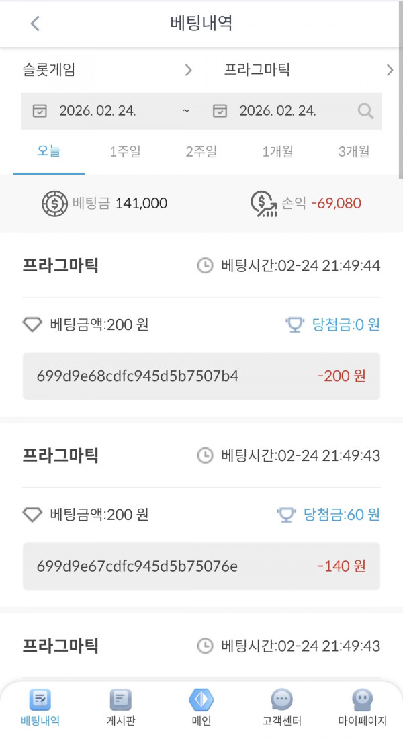403x739 pixels.
Task: Click the chevron beside 슬롯게임
Action: coord(189,69)
